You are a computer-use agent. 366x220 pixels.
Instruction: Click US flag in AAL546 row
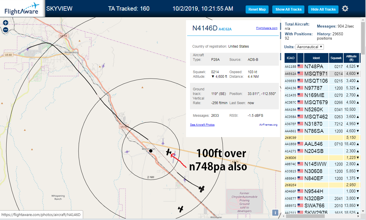[x=300, y=144]
